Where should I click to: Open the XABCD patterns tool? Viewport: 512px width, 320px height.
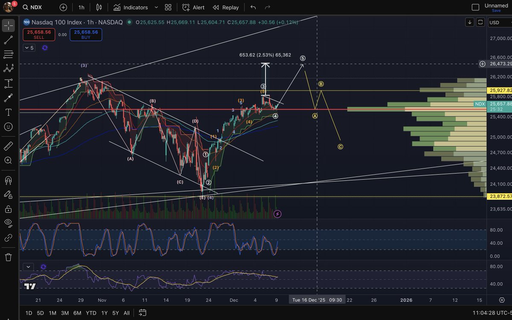tap(8, 69)
